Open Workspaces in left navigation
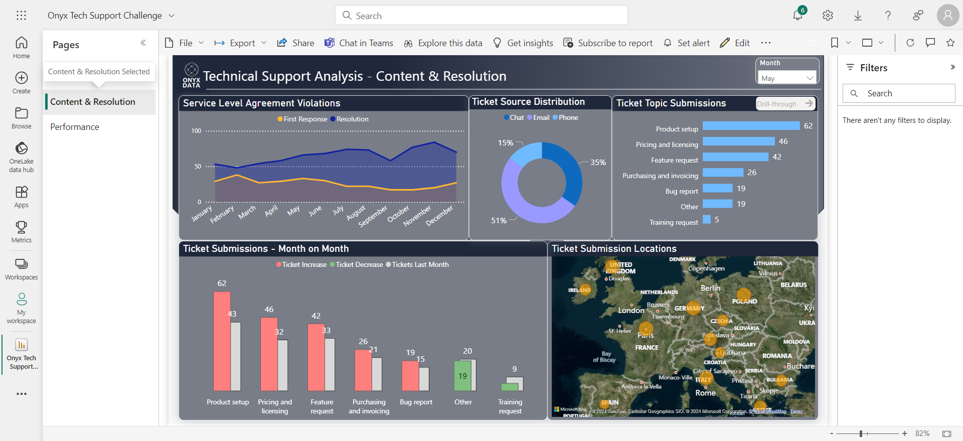This screenshot has width=963, height=441. click(x=21, y=269)
